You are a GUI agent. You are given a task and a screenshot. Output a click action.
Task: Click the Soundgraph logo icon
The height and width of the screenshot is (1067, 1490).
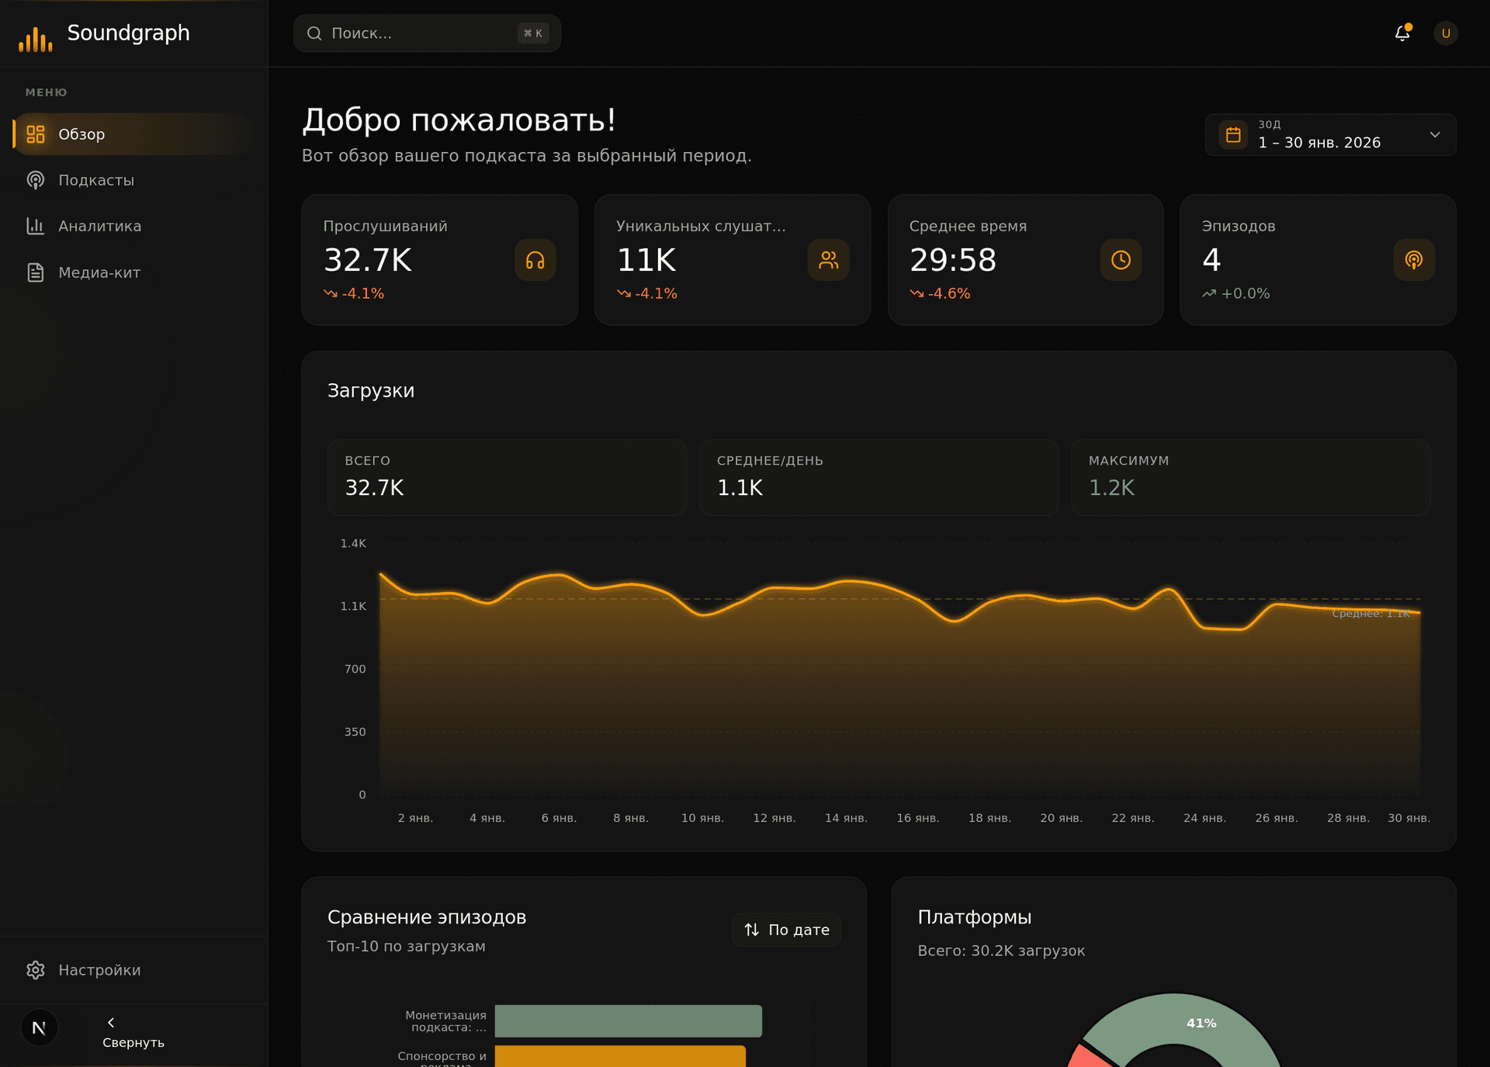tap(36, 38)
